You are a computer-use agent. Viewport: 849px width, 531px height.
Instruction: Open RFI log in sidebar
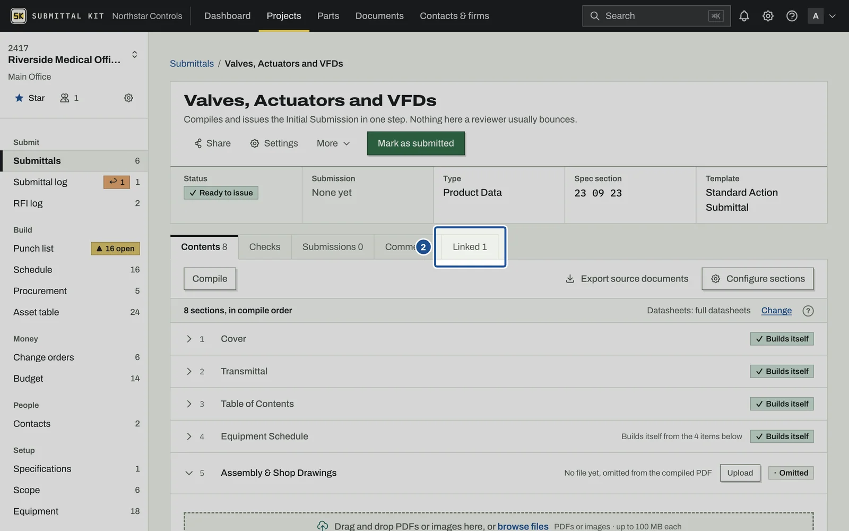(74, 203)
